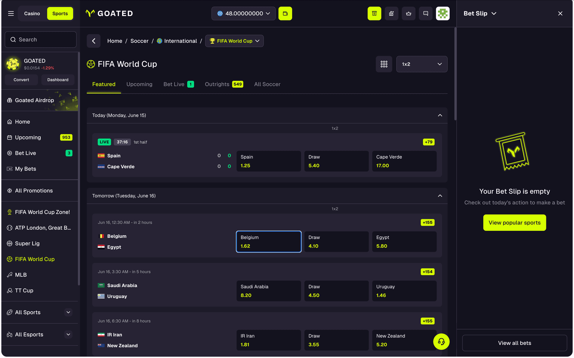Switch to the All Soccer tab

[267, 84]
